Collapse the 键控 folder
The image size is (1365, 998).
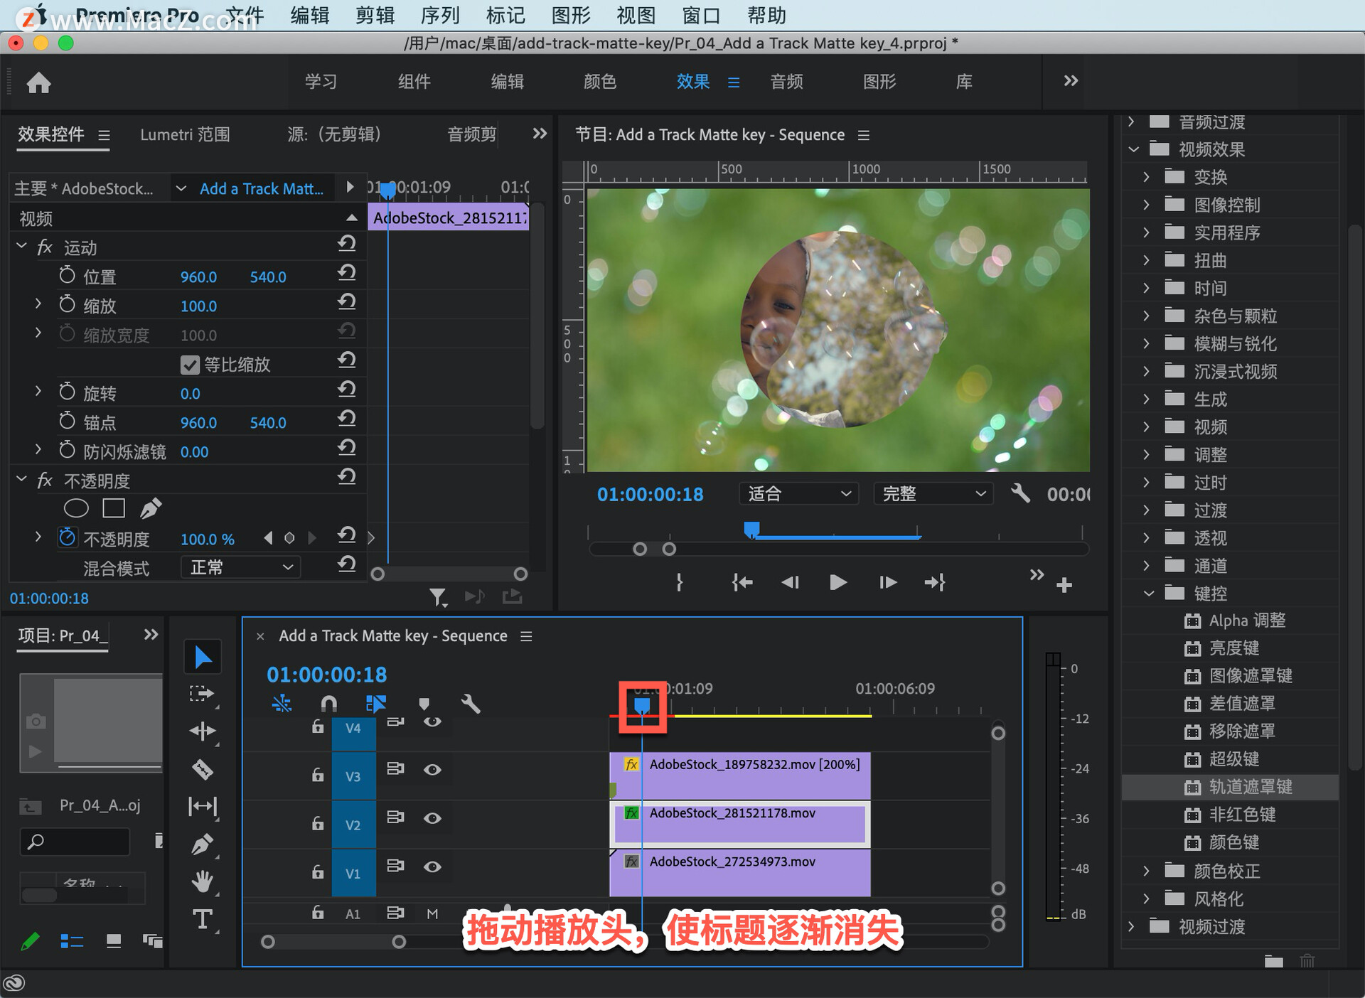click(1148, 593)
